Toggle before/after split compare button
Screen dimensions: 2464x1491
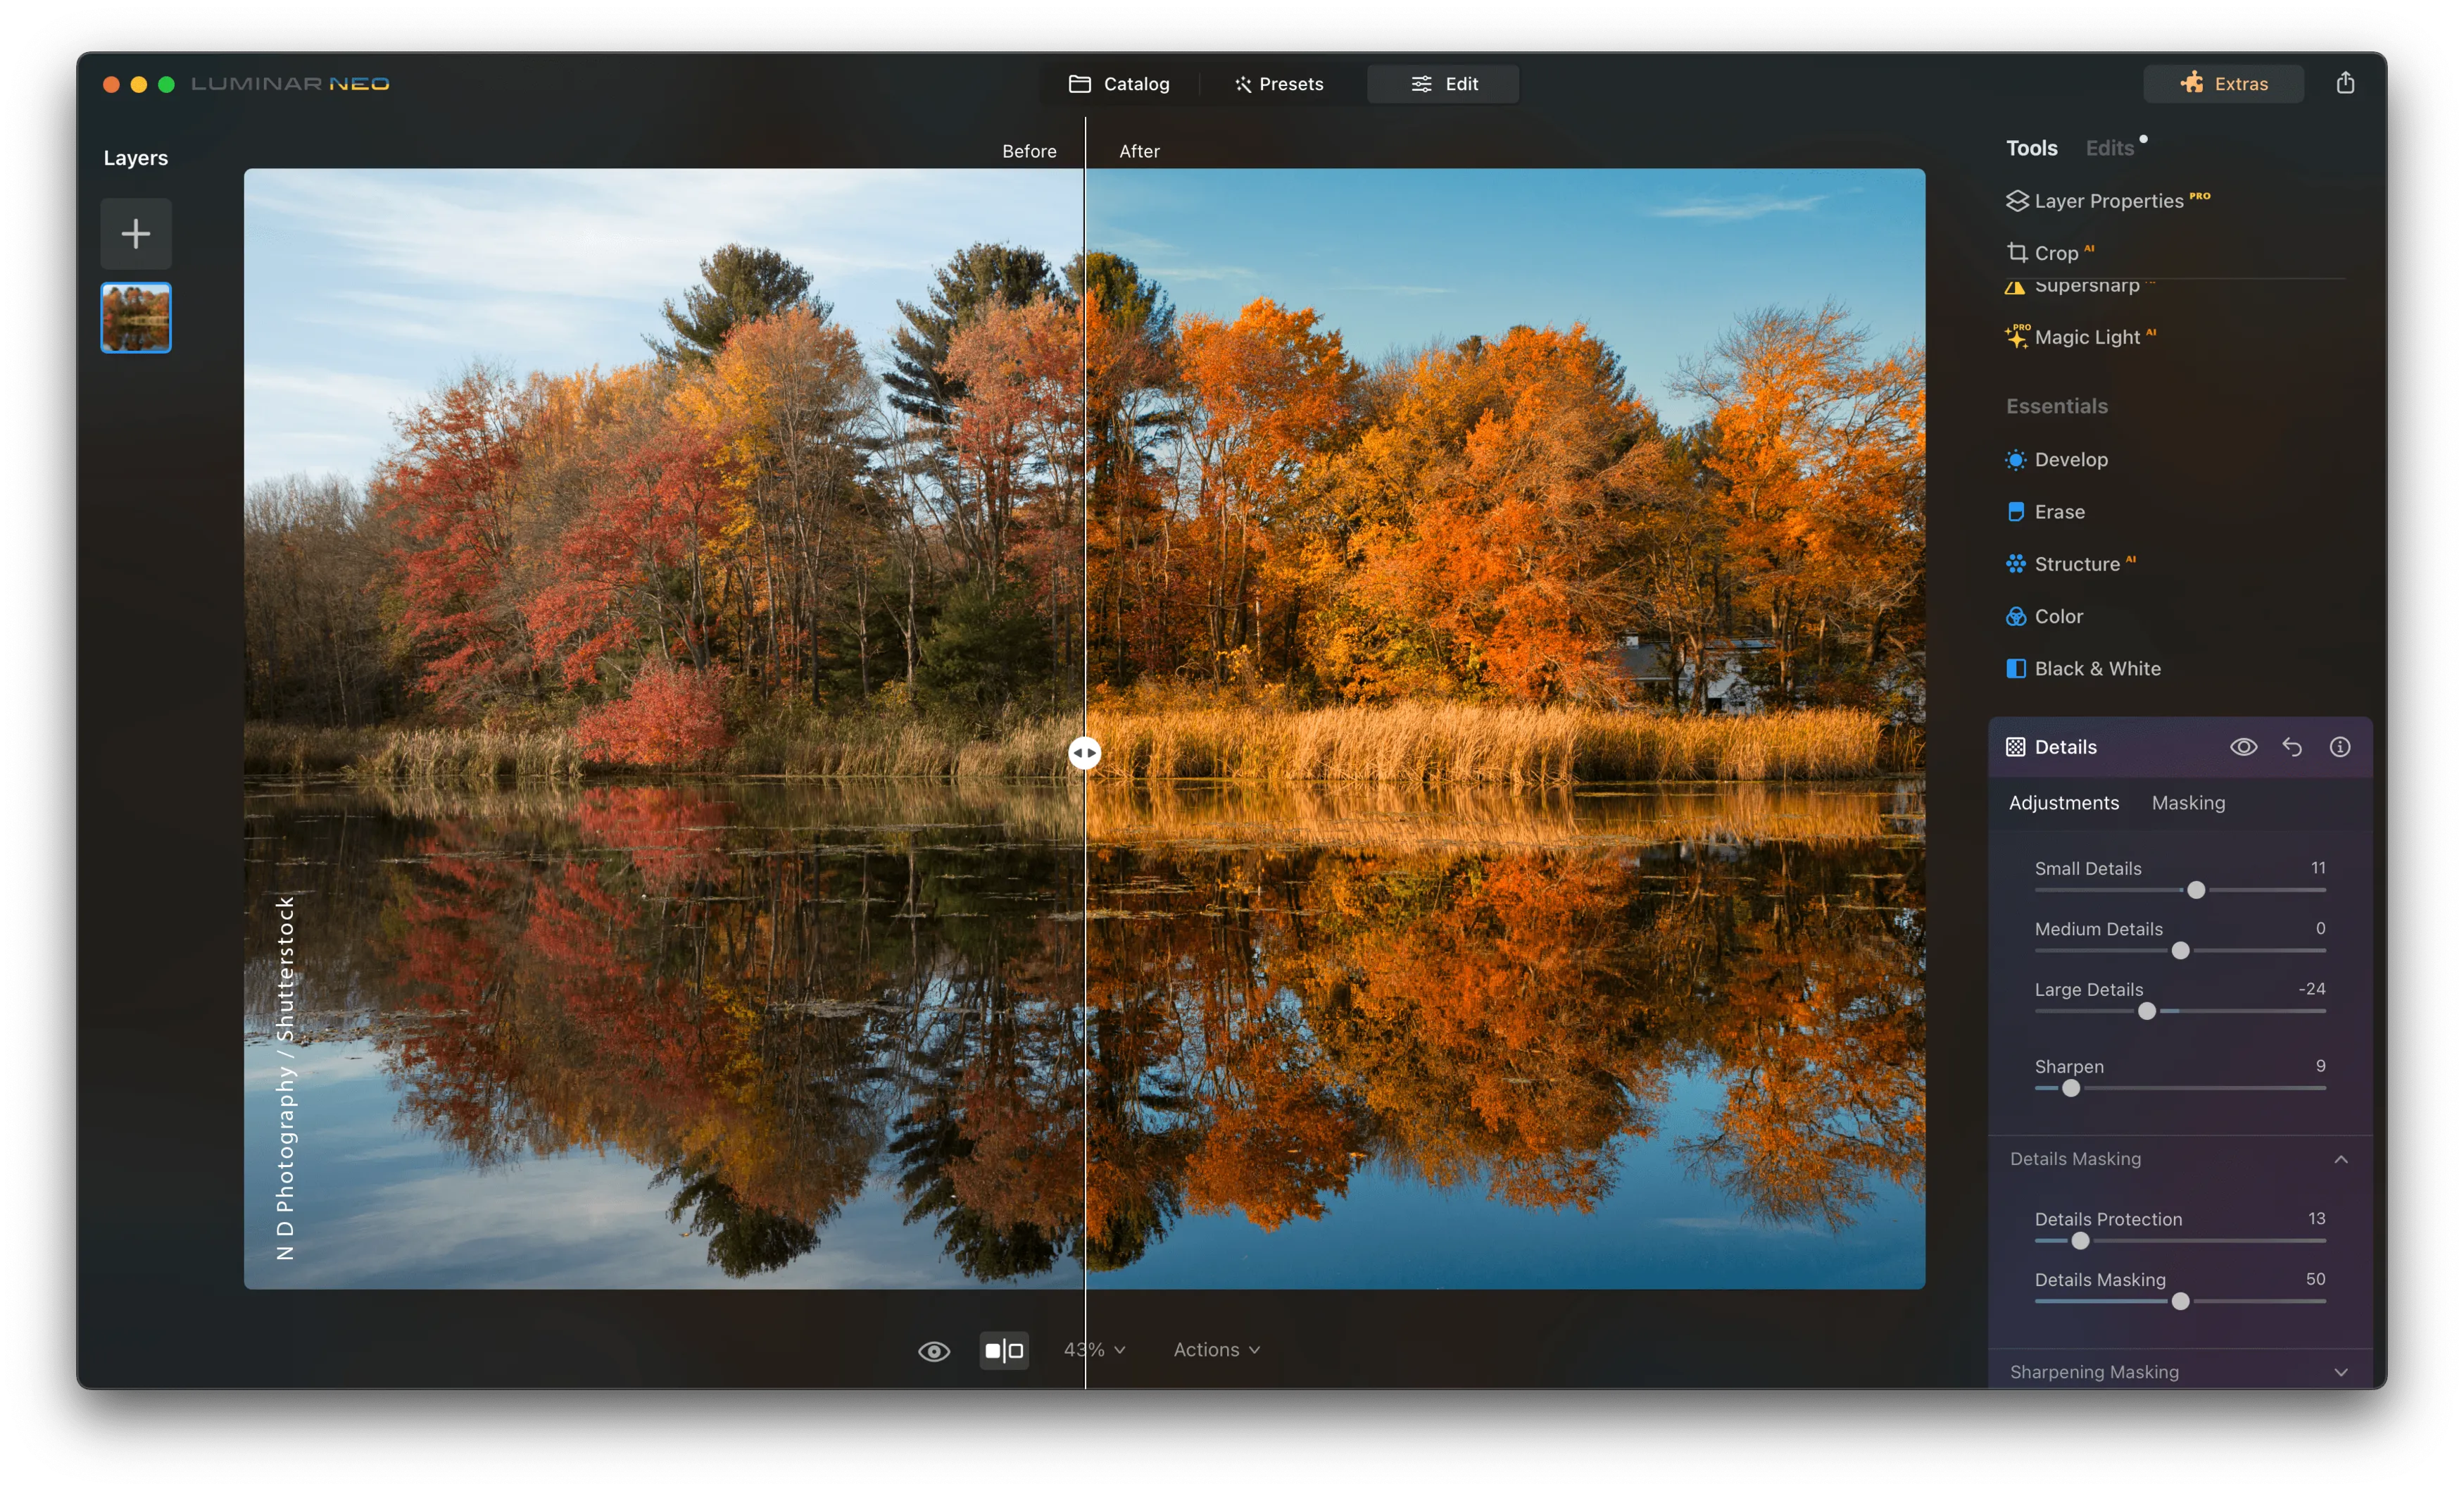(1004, 1351)
